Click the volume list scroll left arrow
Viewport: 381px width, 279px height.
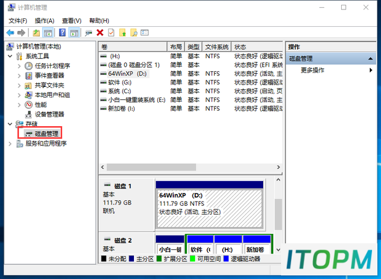102,167
